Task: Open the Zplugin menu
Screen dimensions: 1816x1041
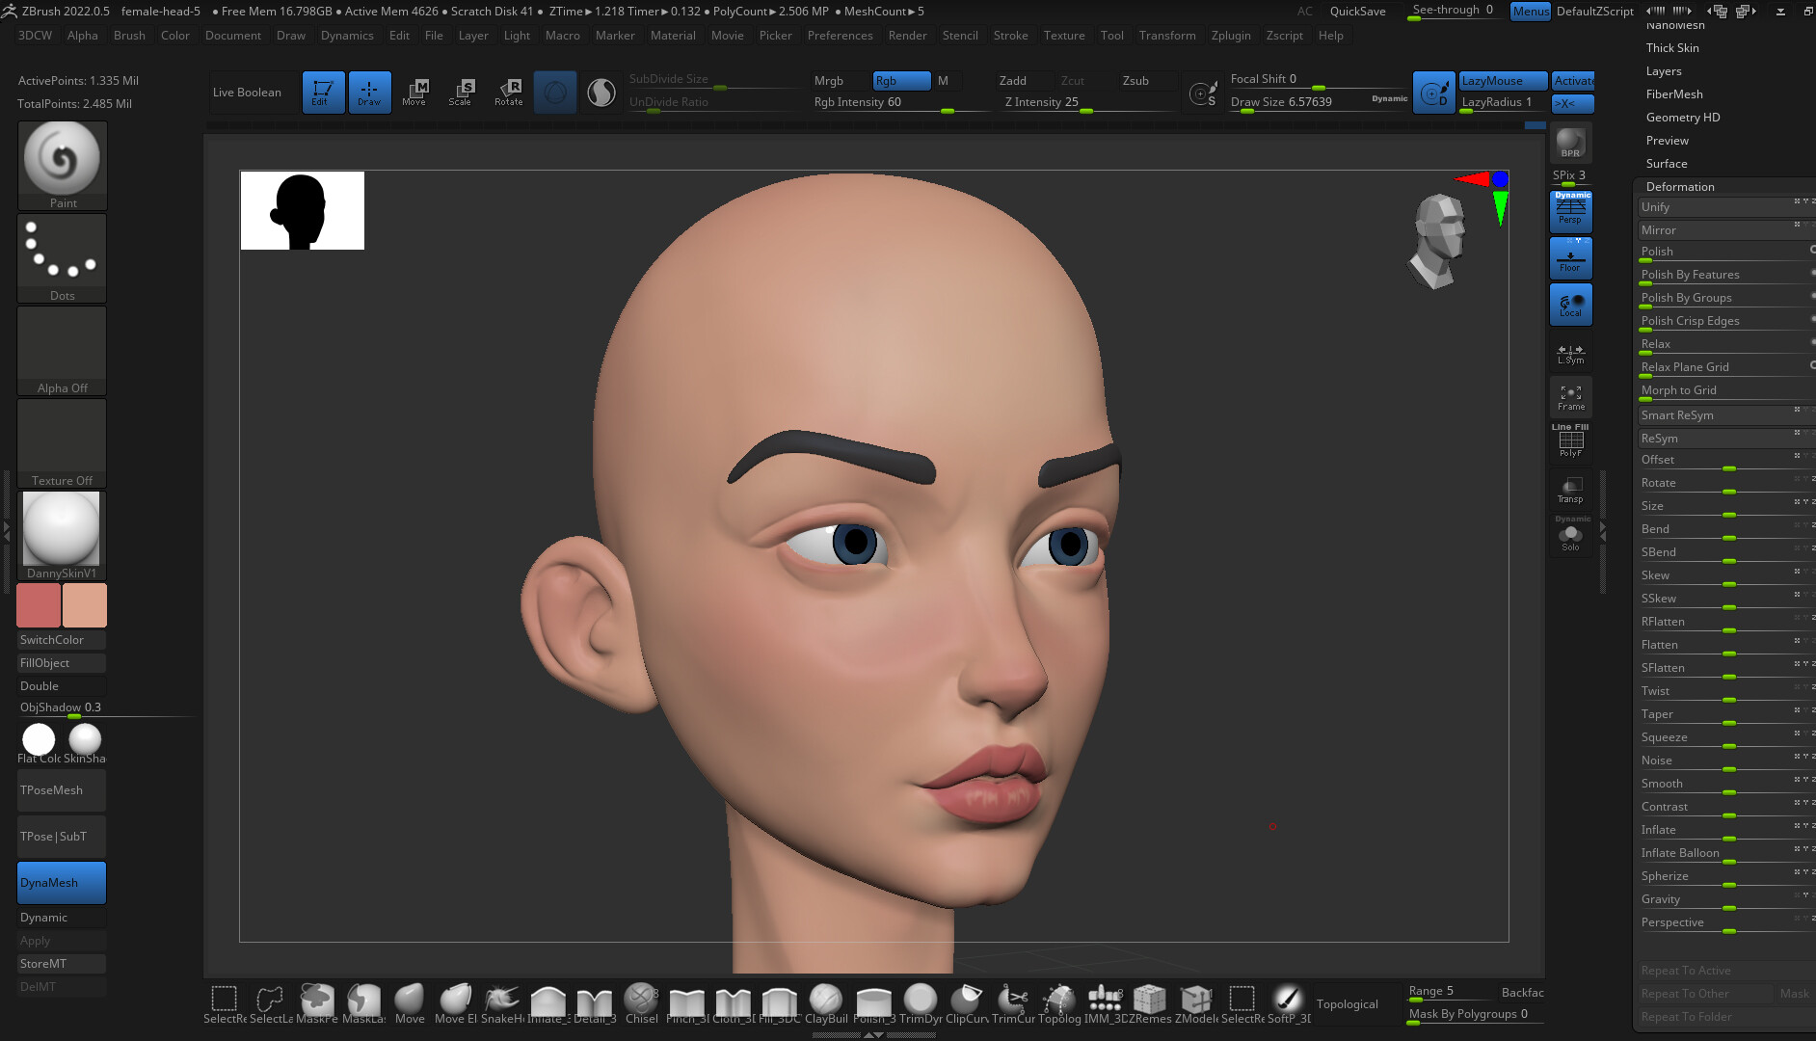Action: 1231,36
